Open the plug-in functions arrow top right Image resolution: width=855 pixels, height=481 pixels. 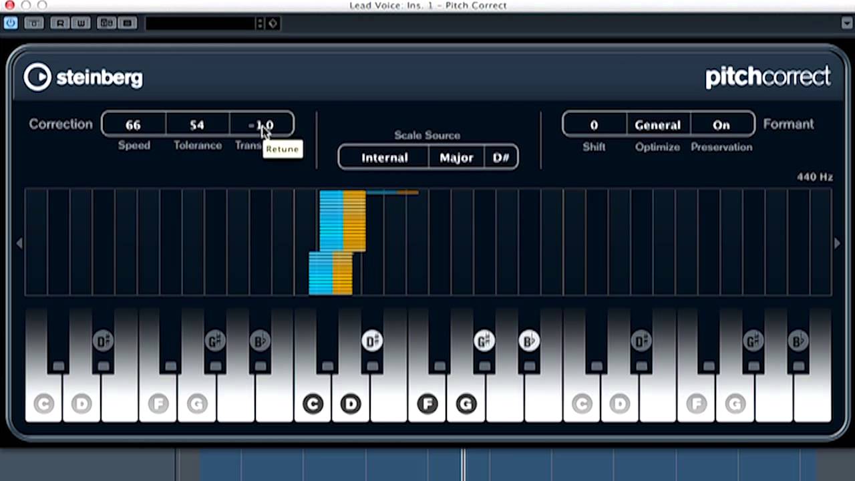click(846, 23)
